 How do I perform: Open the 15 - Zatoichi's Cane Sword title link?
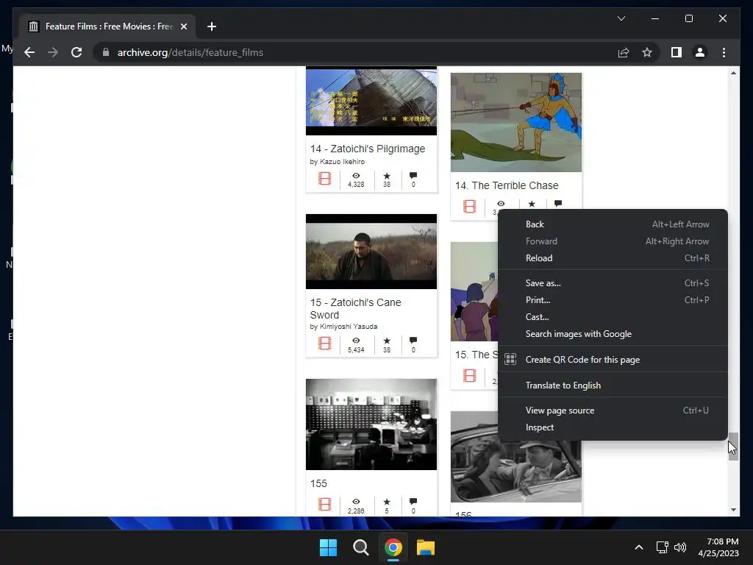click(x=355, y=309)
